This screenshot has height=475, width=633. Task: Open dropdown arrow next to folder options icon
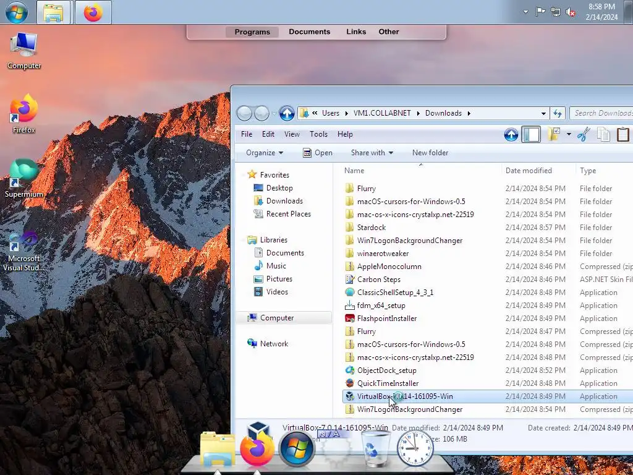coord(569,134)
